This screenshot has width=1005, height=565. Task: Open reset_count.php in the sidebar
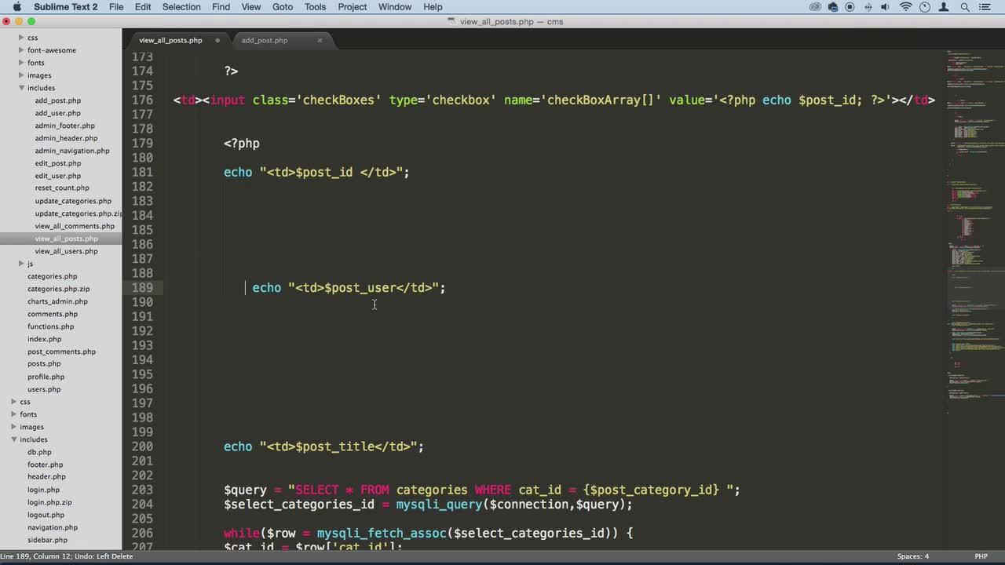point(62,188)
